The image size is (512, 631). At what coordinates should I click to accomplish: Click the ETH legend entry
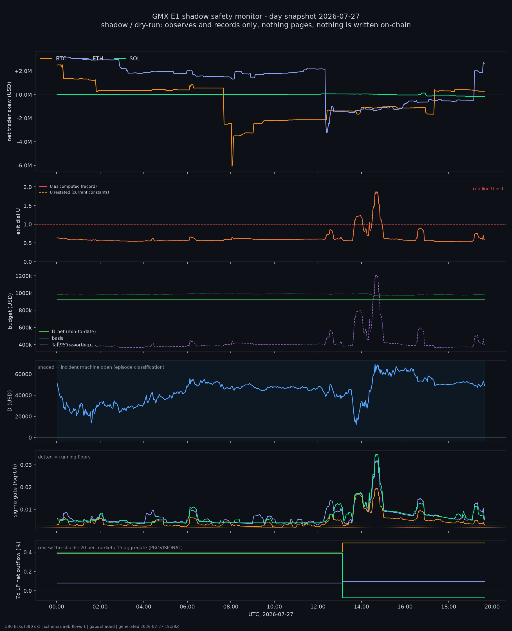tap(90, 59)
